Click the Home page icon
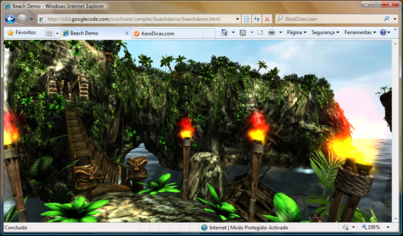This screenshot has height=236, width=403. click(224, 32)
